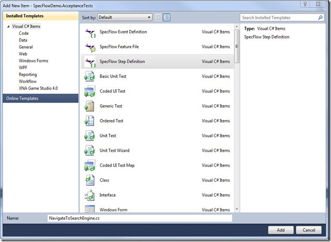
Task: Select Visual C# Items category
Action: 26,27
